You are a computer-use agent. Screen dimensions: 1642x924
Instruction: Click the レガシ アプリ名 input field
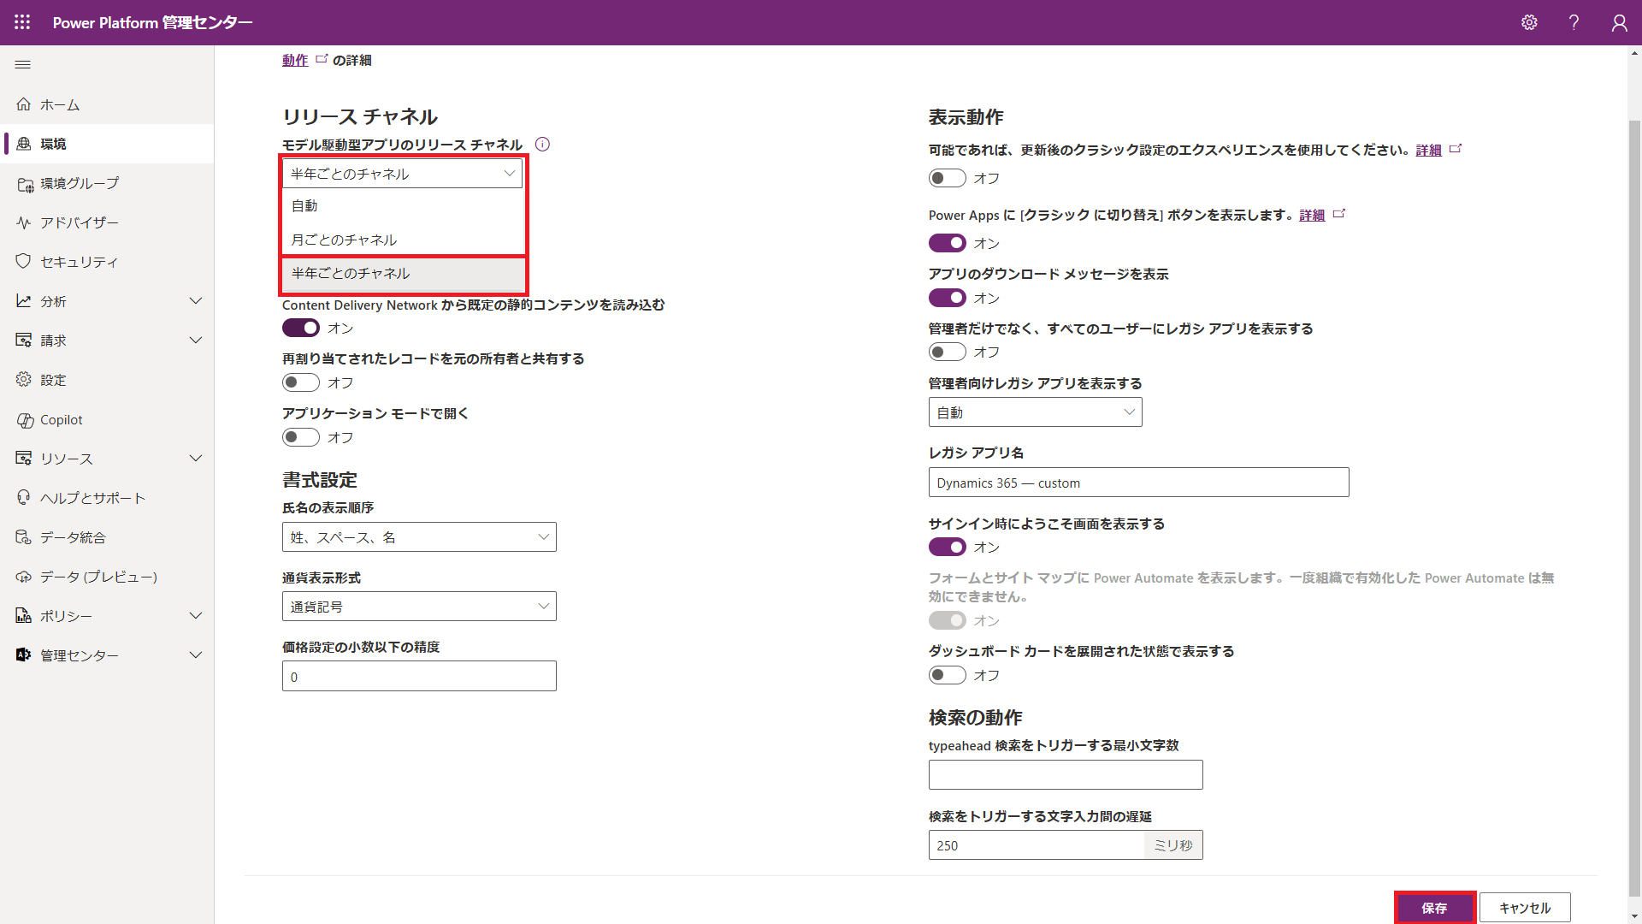pos(1138,483)
